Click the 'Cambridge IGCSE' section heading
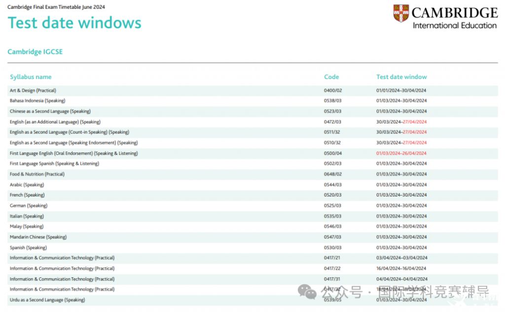 35,52
